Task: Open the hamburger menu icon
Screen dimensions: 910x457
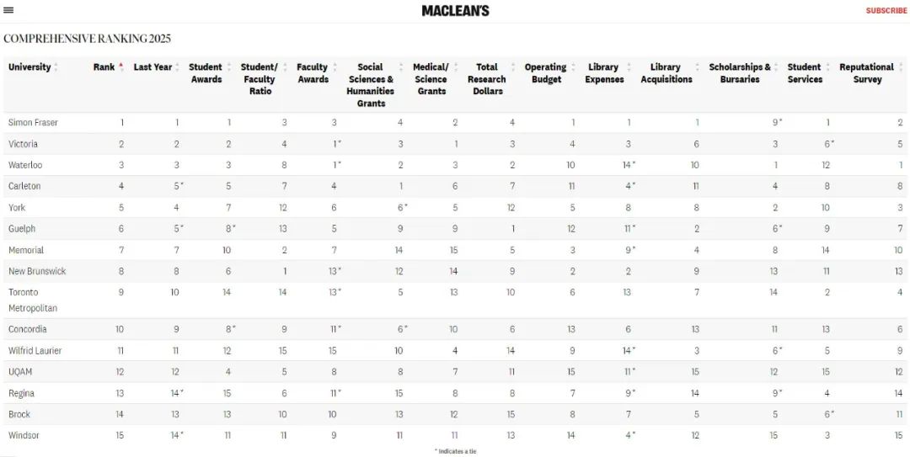Action: pyautogui.click(x=8, y=10)
